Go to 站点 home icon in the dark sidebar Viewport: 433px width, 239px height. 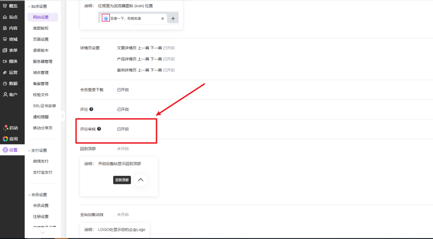click(x=5, y=17)
